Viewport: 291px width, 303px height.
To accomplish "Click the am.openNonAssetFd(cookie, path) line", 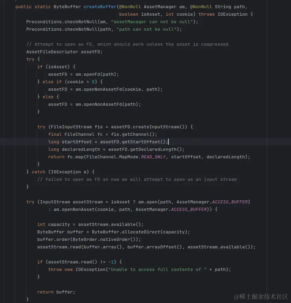I will (x=105, y=89).
